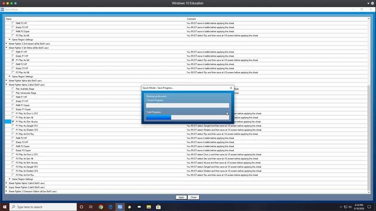Select comment text on P1 Play As Gill row
376x211 pixels.
tap(222, 60)
